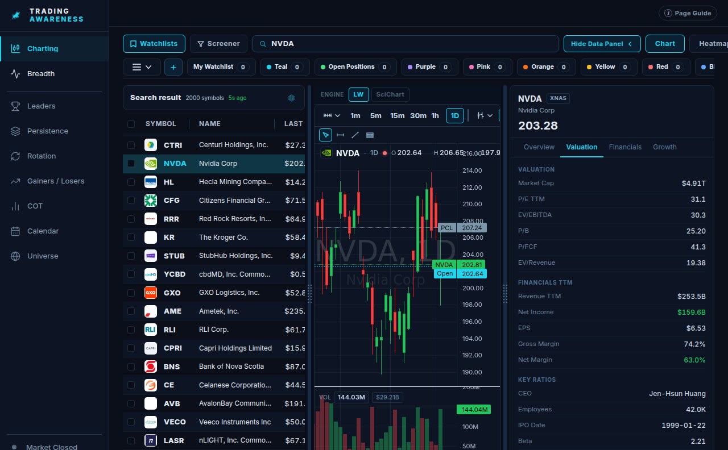
Task: Click the XNAS exchange badge
Action: point(558,98)
